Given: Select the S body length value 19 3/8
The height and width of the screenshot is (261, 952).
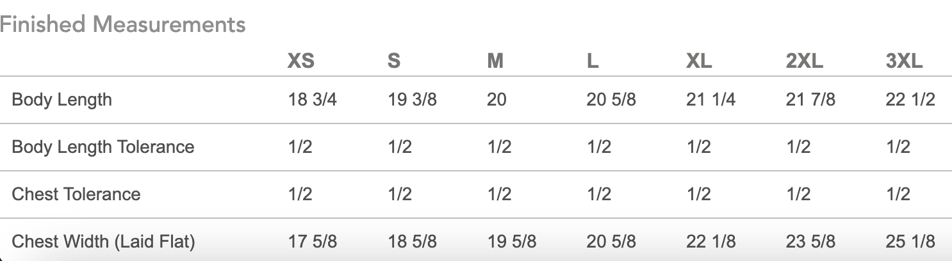Looking at the screenshot, I should (412, 100).
